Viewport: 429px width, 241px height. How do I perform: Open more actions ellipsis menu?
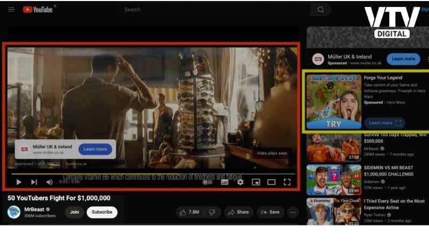click(293, 212)
